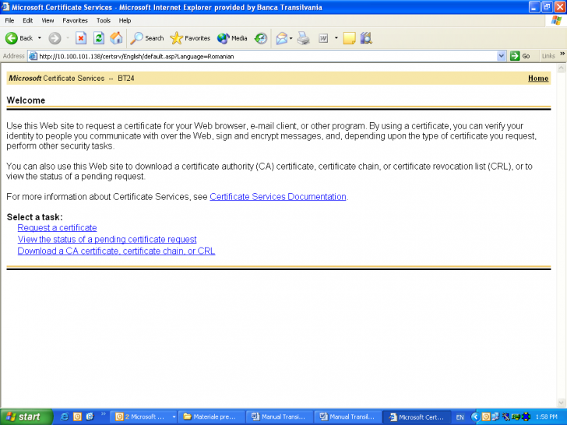Launch Internet Explorer from the quick launch

pos(65,416)
